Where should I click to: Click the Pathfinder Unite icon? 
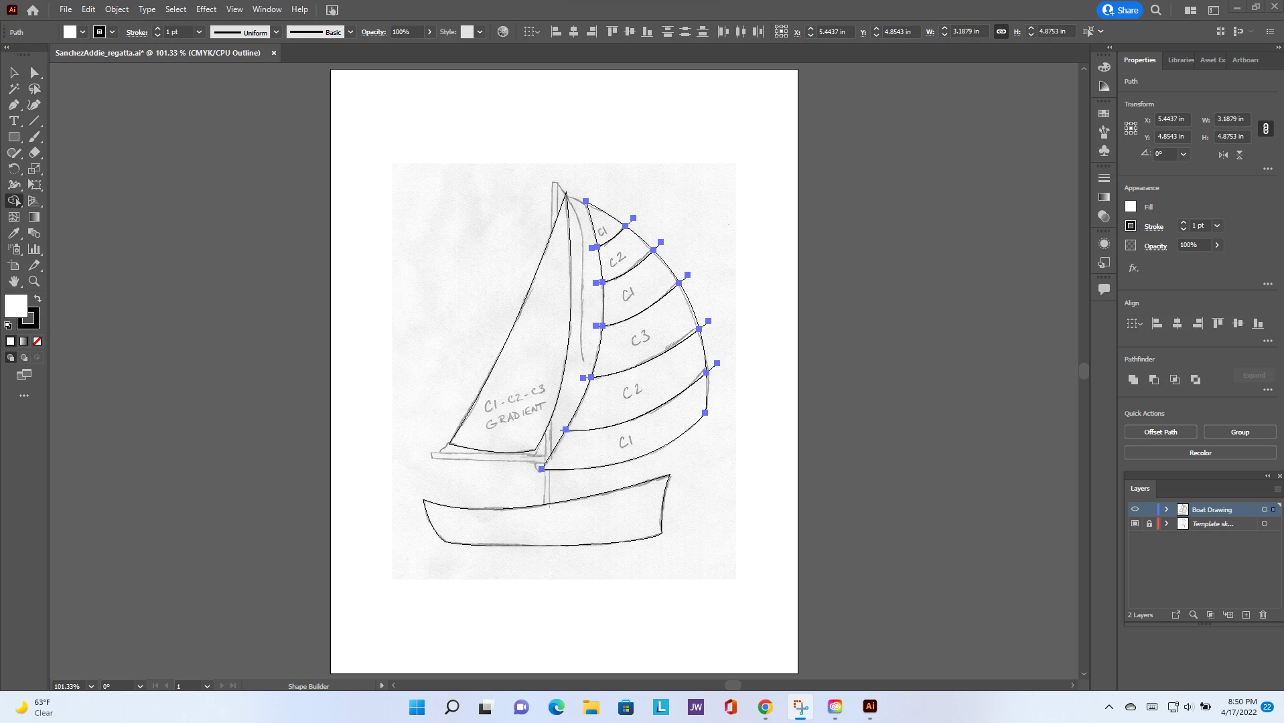tap(1133, 380)
